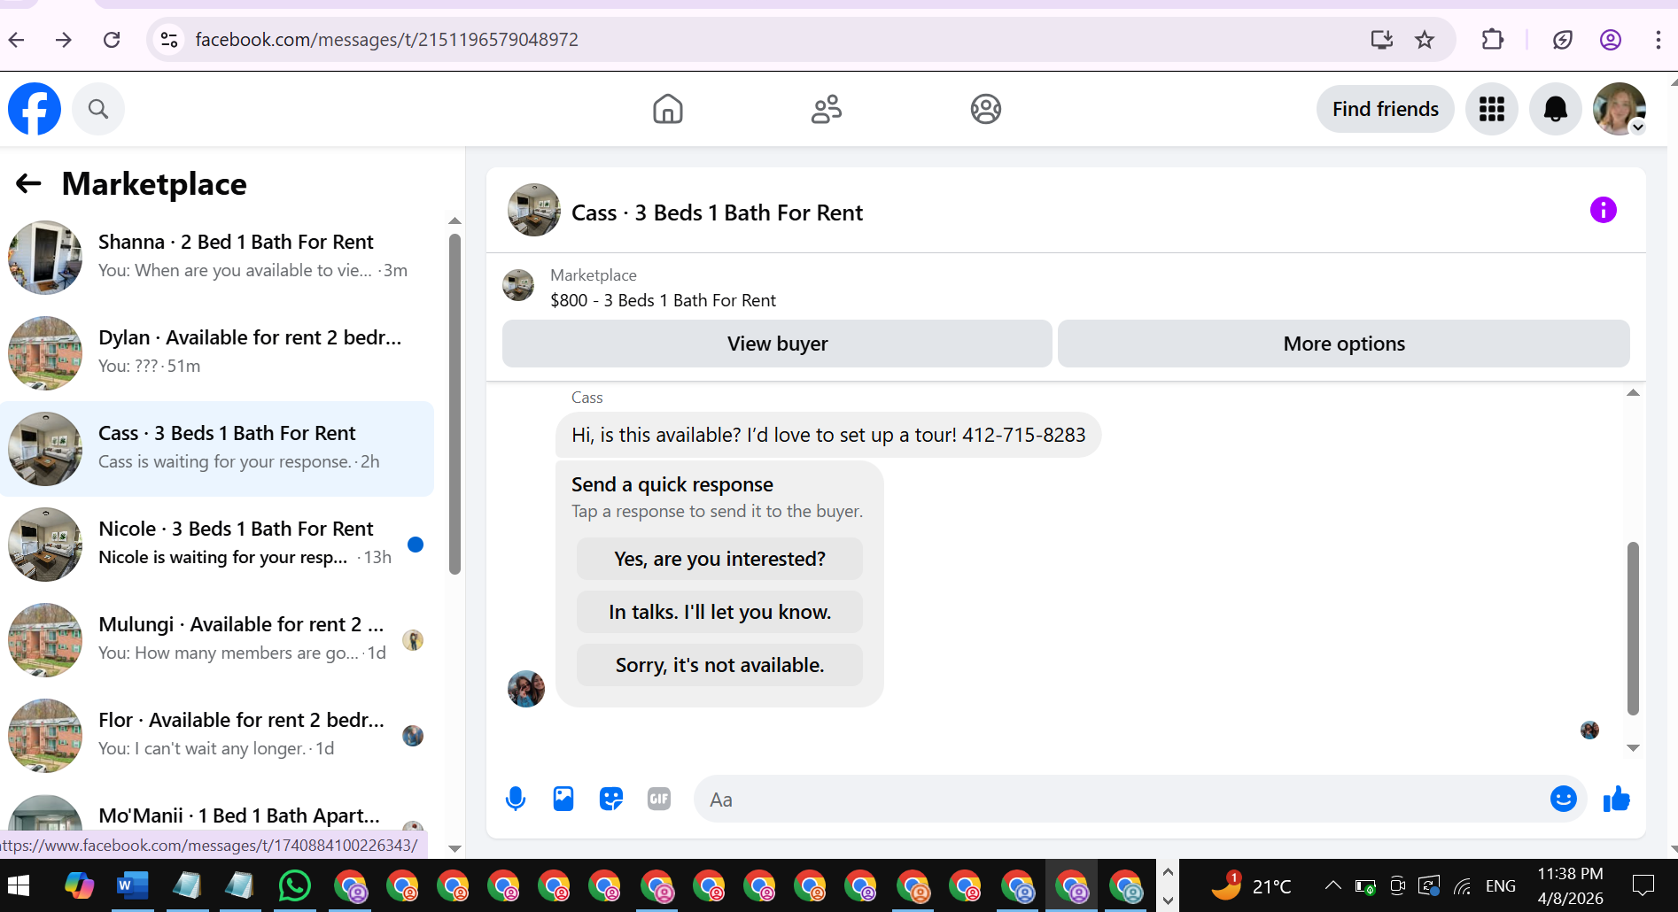Viewport: 1678px width, 912px height.
Task: Choose a sticker with the sticker icon
Action: [611, 800]
